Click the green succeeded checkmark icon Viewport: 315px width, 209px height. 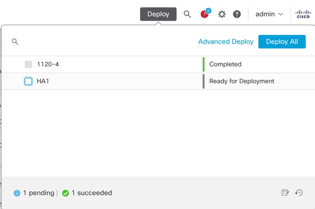click(65, 193)
